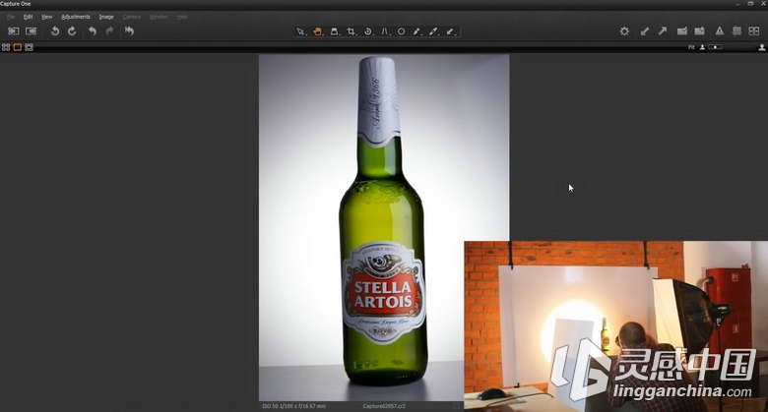Image resolution: width=768 pixels, height=412 pixels.
Task: Switch viewer to multi-view grid mode
Action: coord(6,47)
